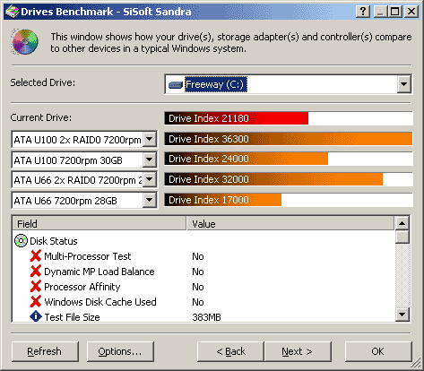Screen dimensions: 424x371
Task: Expand the ATA U100 2x RAID0 reference dropdown
Action: coord(149,139)
